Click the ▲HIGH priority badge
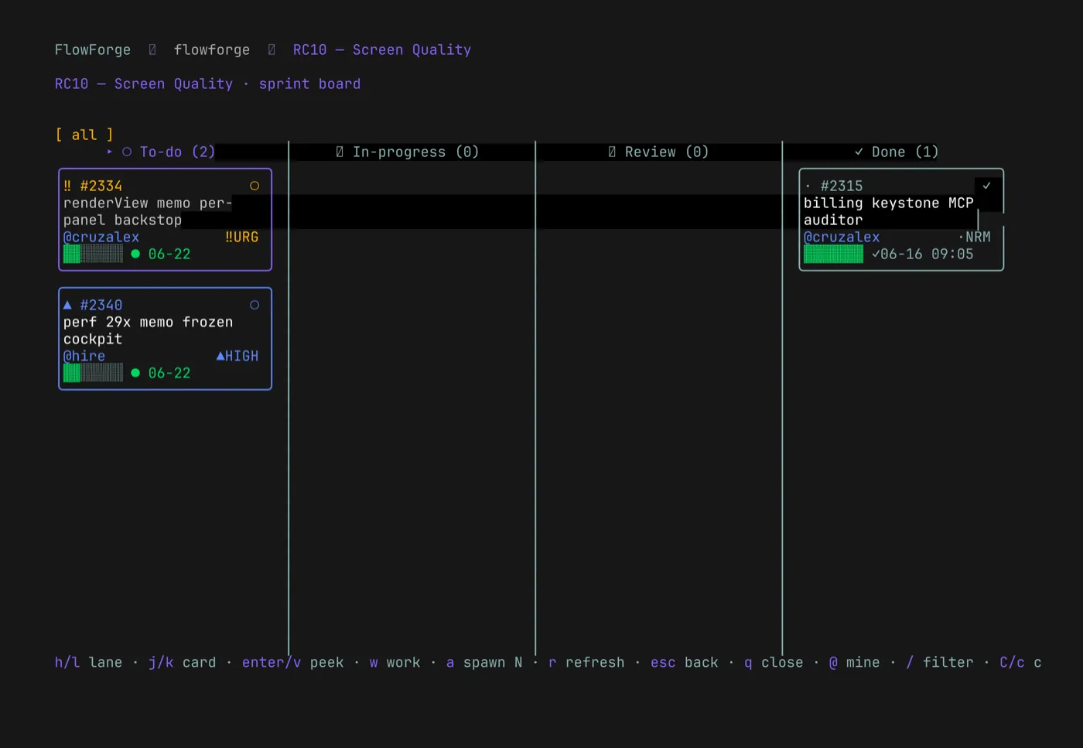Screen dimensions: 1083x748 [x=237, y=356]
